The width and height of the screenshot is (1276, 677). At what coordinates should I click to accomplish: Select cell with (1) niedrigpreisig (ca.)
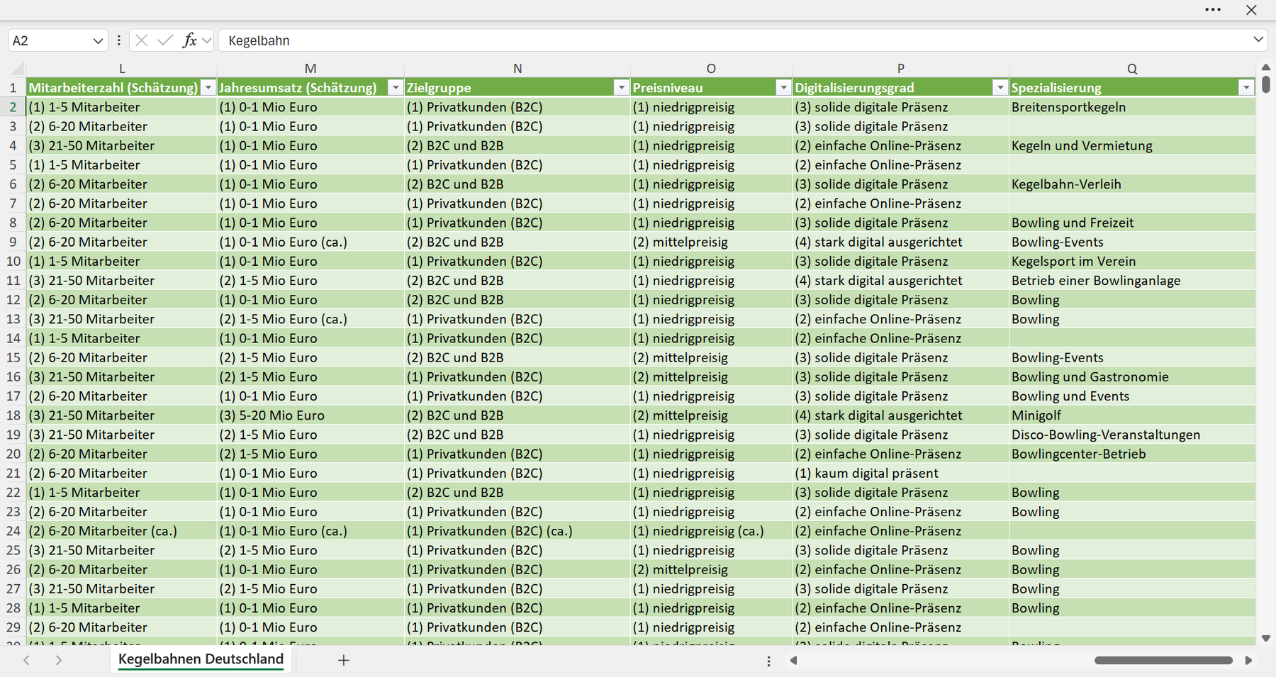[x=711, y=531]
